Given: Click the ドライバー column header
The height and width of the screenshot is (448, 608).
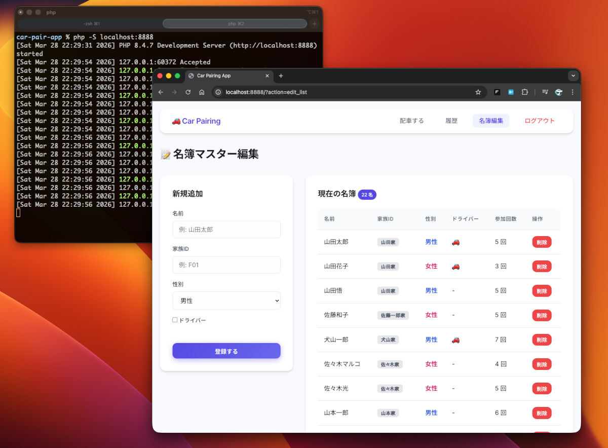Looking at the screenshot, I should coord(466,219).
